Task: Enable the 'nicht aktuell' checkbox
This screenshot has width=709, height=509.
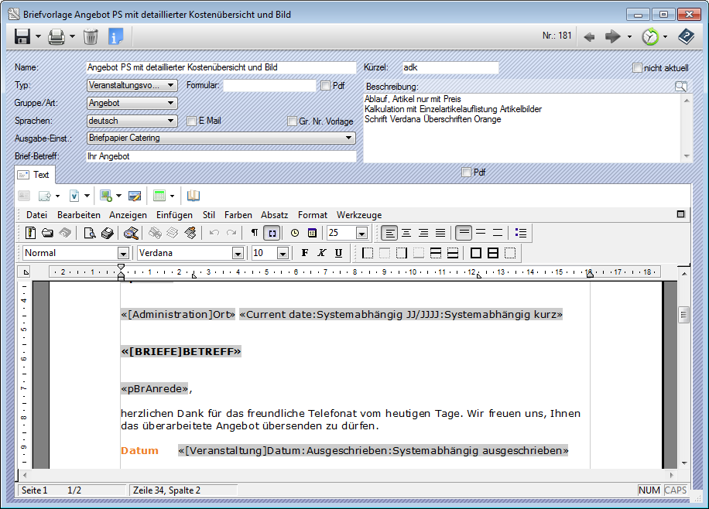Action: pos(638,68)
